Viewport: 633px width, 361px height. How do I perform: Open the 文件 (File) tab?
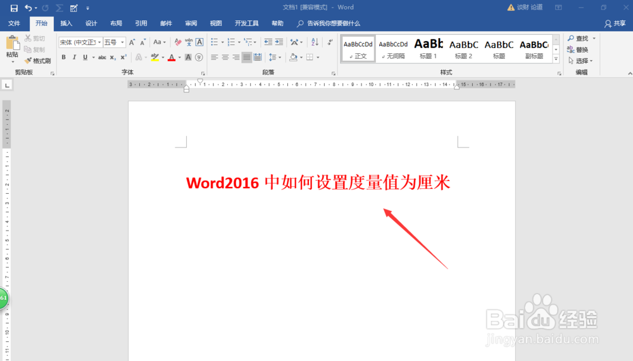tap(14, 23)
